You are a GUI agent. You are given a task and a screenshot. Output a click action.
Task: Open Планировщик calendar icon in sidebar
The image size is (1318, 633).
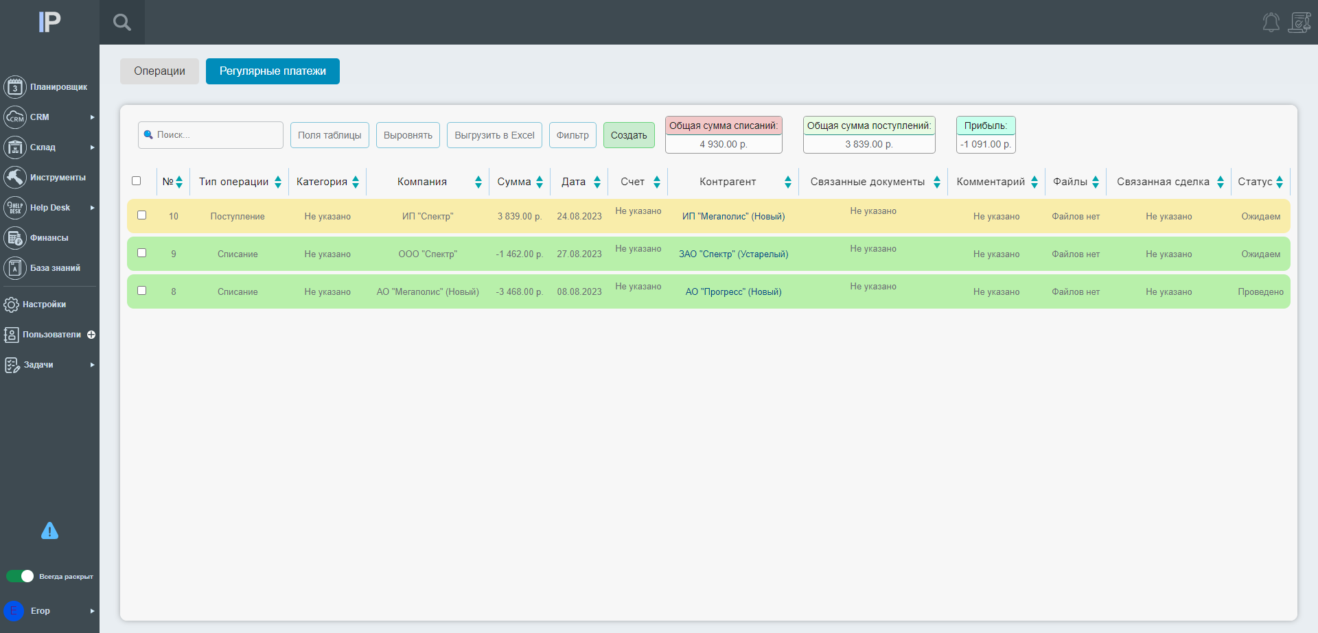[x=15, y=87]
